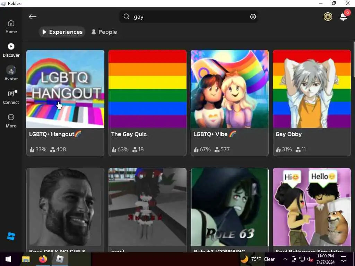Click the 67% rating on LGBTQ+ Vibe
355x266 pixels.
click(202, 150)
